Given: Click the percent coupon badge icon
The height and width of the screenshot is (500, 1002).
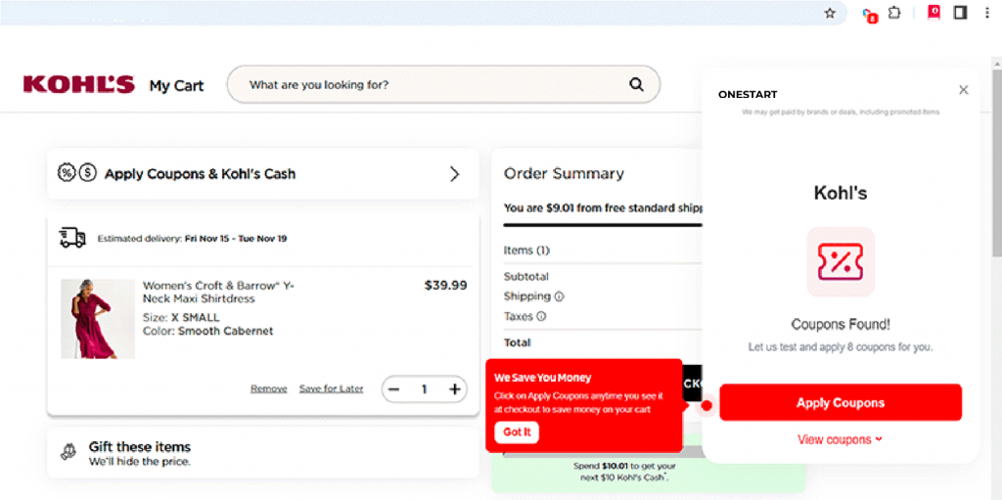Looking at the screenshot, I should tap(67, 172).
